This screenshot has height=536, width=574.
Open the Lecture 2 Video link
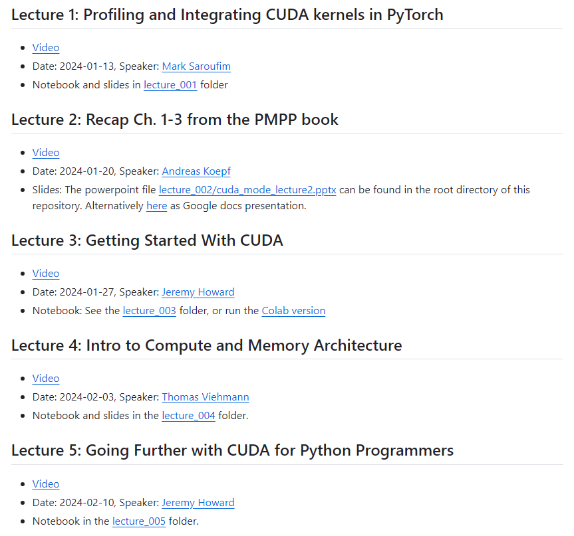click(x=46, y=153)
